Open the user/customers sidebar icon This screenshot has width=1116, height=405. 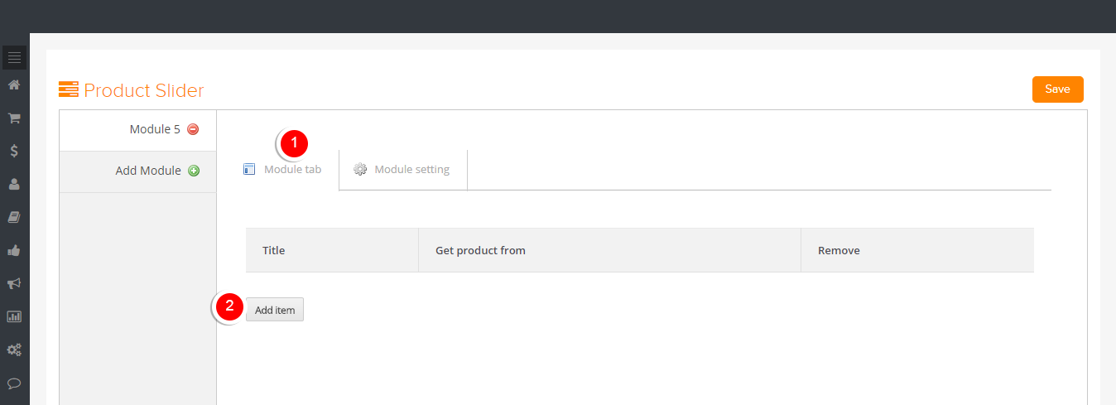pyautogui.click(x=14, y=184)
